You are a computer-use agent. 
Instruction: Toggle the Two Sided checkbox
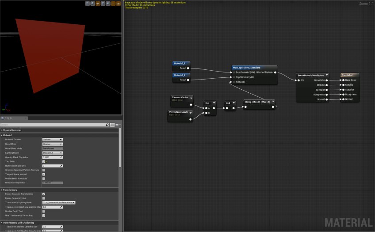(44, 161)
